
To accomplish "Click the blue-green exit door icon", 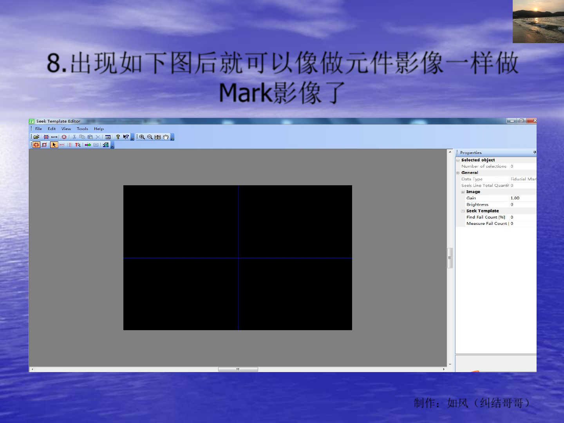I will coord(106,145).
